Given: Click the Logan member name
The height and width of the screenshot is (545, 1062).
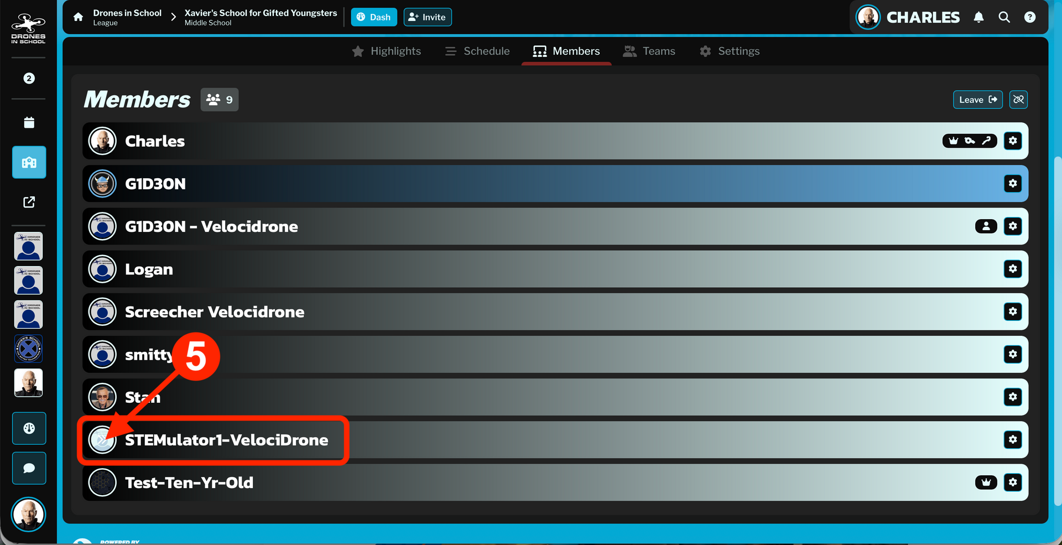Looking at the screenshot, I should click(x=149, y=269).
